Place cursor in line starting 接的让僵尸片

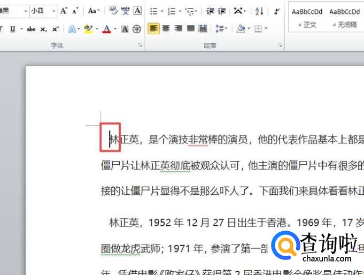[x=233, y=191]
